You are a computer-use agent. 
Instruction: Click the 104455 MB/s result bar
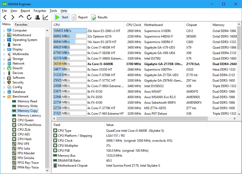70,31
